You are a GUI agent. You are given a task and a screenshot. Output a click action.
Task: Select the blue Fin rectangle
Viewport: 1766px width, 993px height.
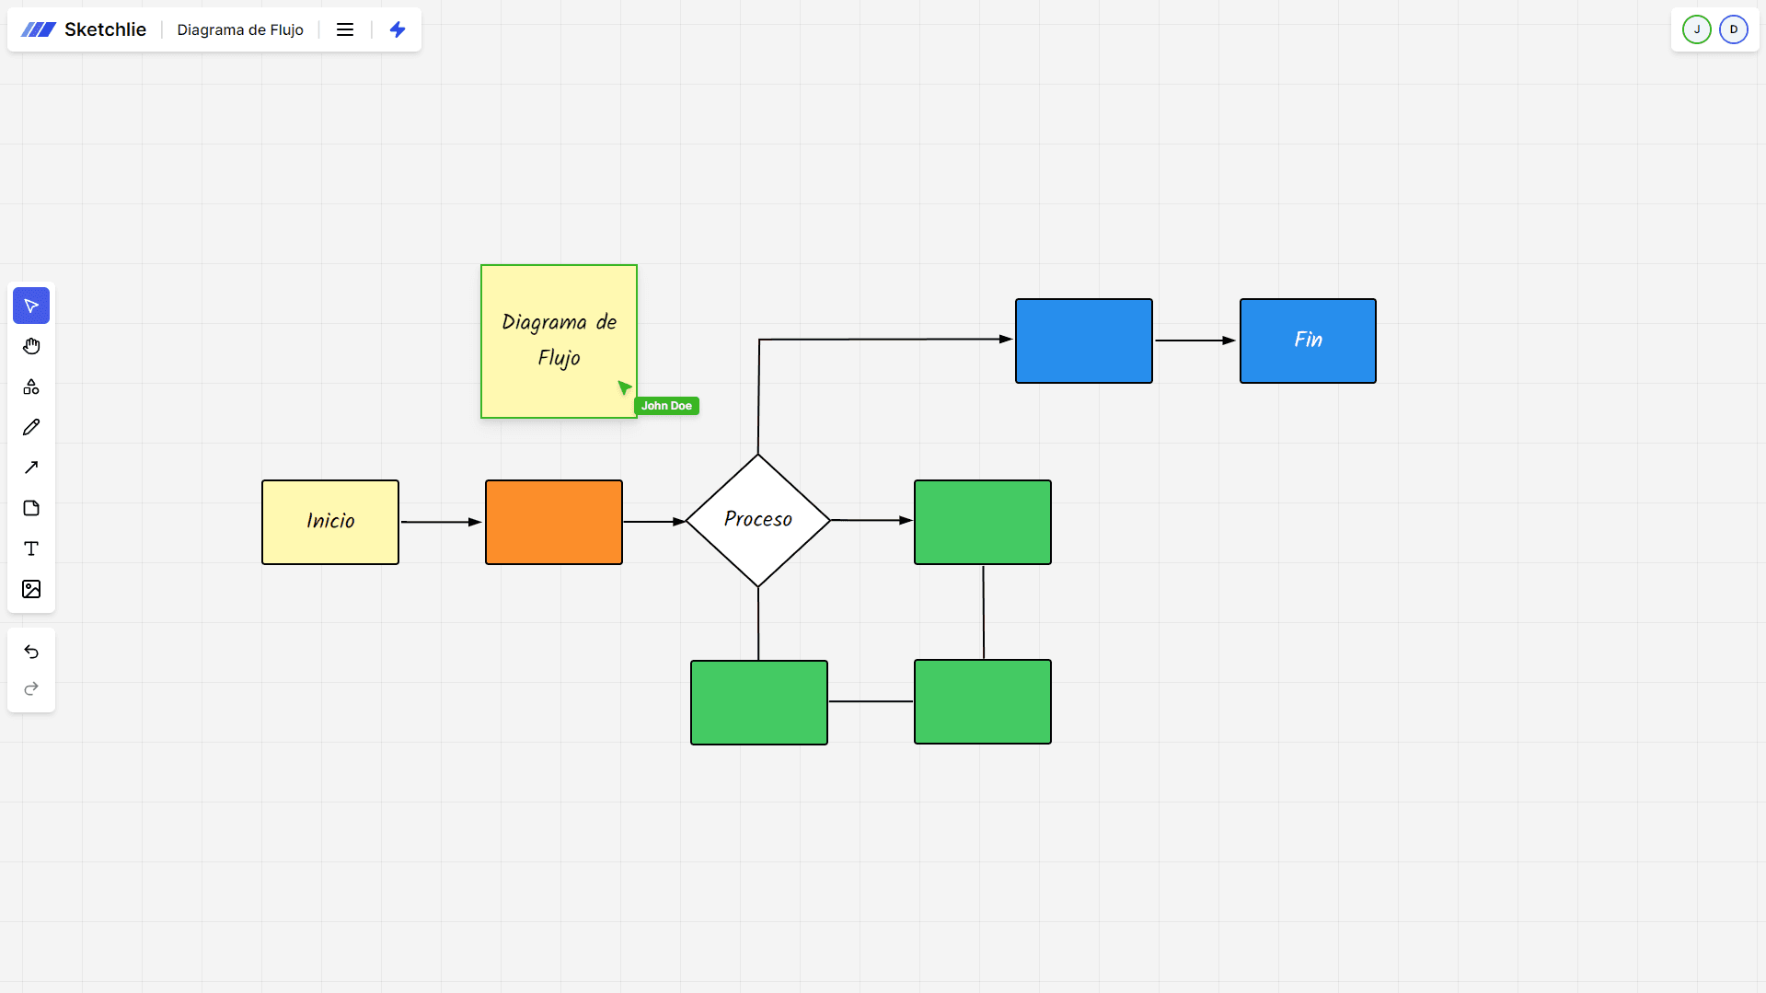pos(1308,341)
